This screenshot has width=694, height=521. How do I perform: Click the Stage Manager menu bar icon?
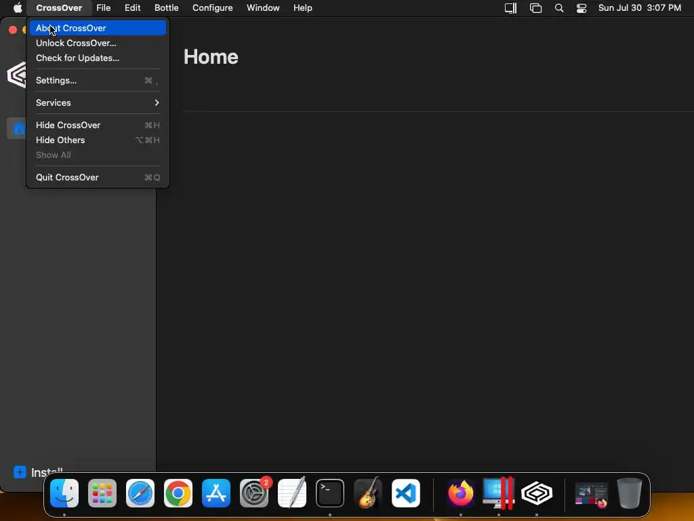click(535, 8)
